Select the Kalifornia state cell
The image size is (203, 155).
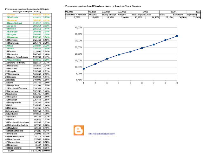click(19, 17)
